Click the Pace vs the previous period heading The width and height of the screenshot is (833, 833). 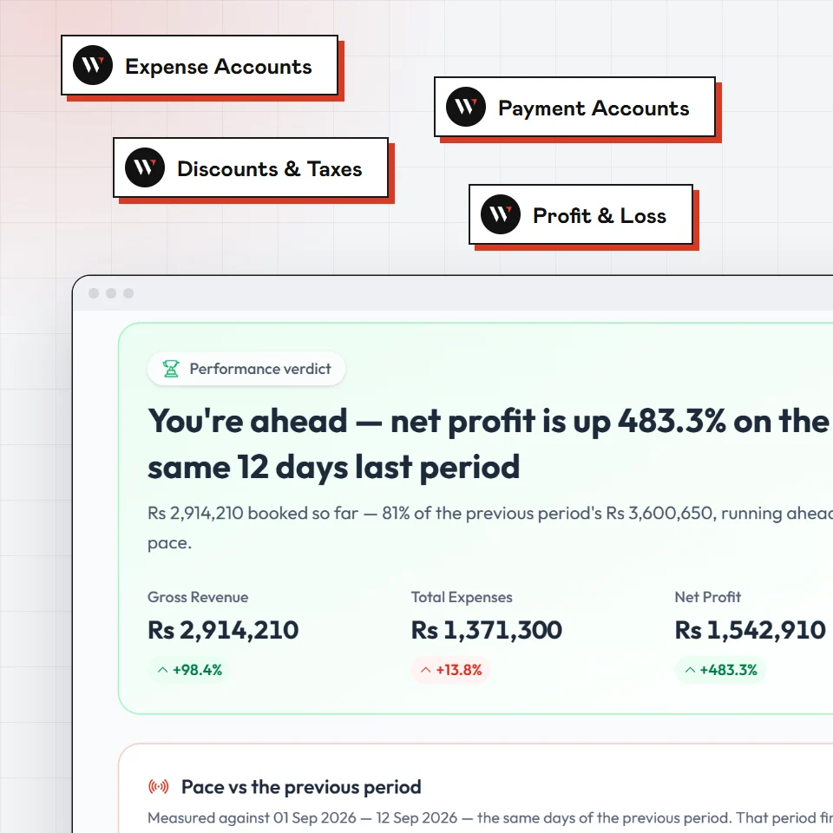coord(301,787)
